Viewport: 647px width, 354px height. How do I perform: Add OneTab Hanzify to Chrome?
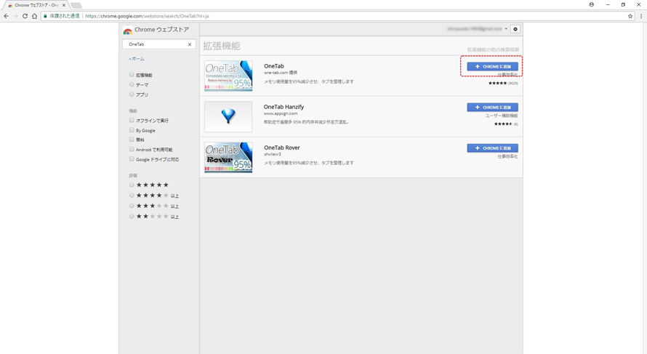492,108
